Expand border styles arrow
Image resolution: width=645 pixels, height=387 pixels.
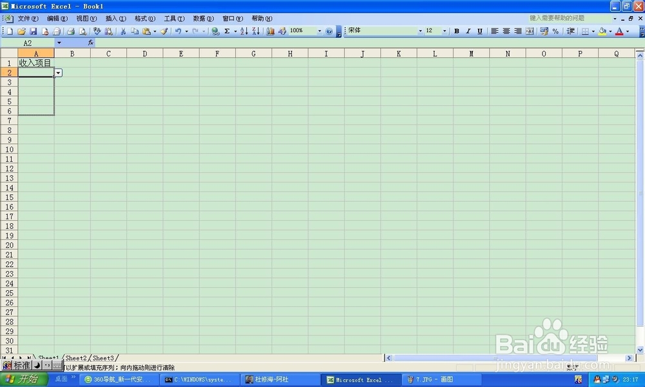(x=593, y=31)
